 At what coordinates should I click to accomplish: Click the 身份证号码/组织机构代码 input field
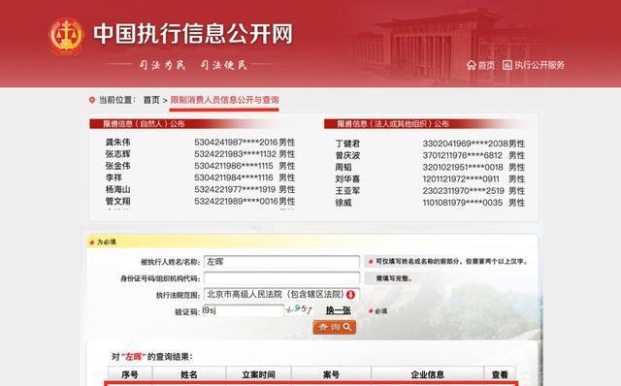tap(281, 278)
